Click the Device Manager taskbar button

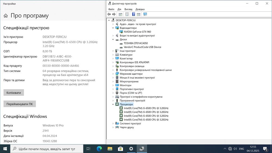(142, 149)
